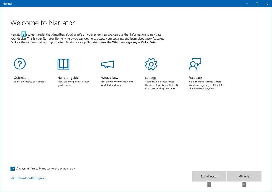
Task: Click the Narrator title in the title bar
Action: (7, 3)
